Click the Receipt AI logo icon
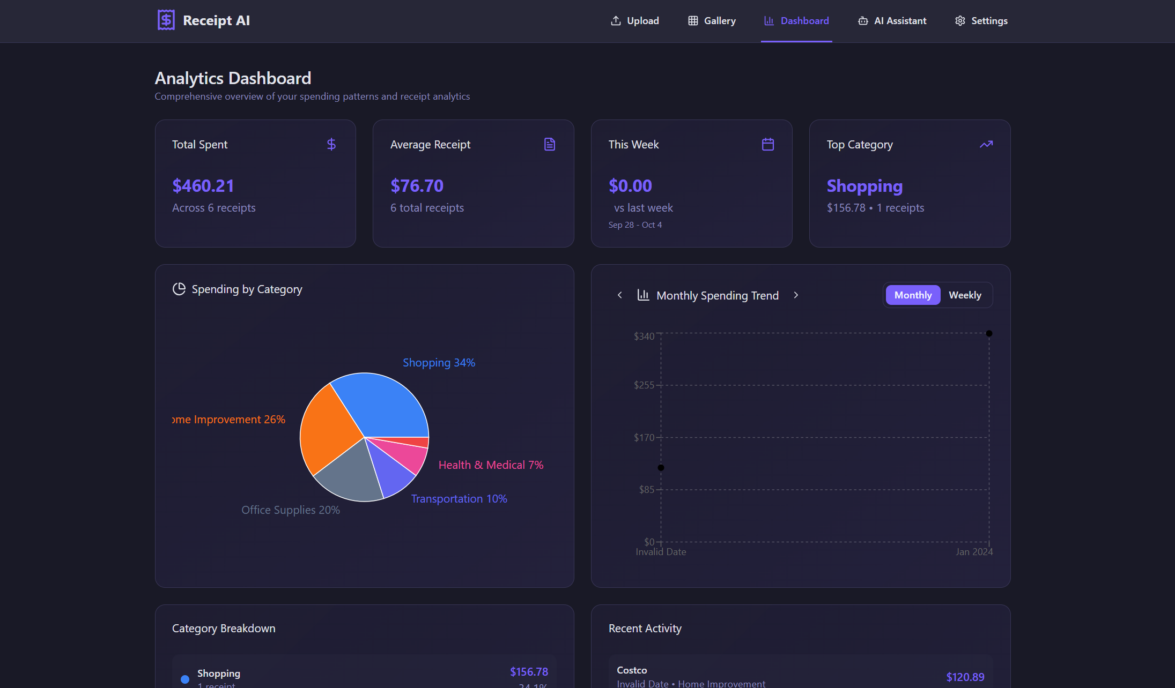Screen dimensions: 1175x688 [x=166, y=20]
